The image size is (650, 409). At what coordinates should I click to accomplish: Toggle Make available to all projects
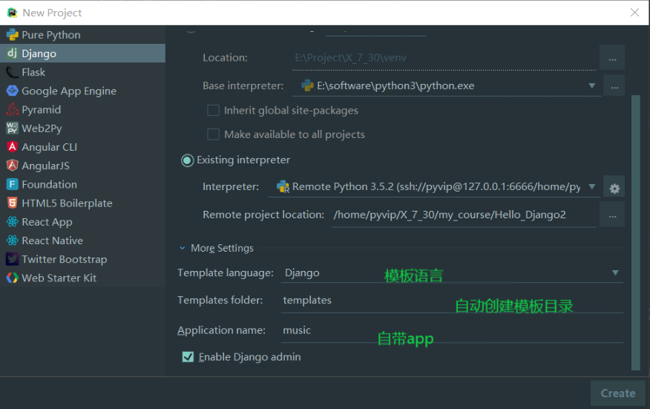(213, 134)
